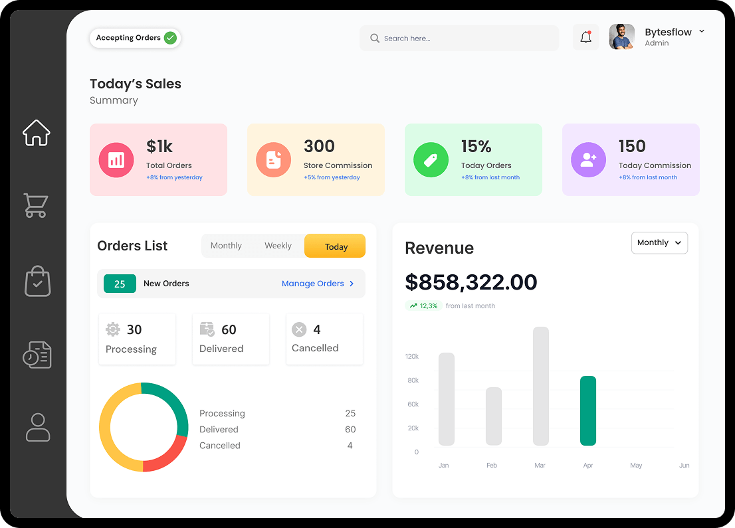Open the order history document icon

click(37, 355)
